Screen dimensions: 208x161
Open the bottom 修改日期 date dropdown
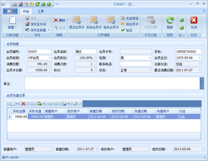[202, 149]
